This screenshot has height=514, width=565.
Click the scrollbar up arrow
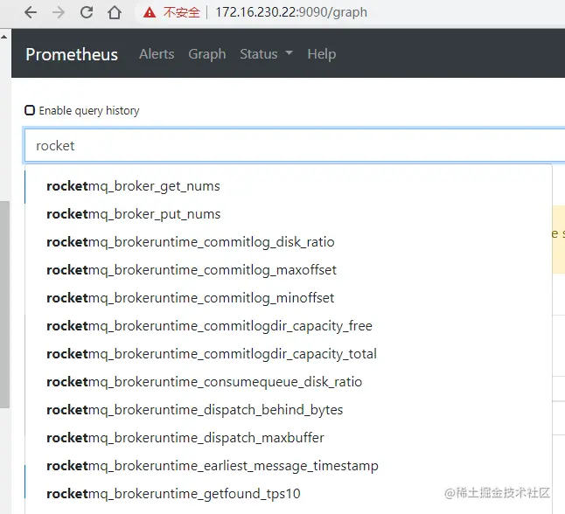tap(4, 37)
